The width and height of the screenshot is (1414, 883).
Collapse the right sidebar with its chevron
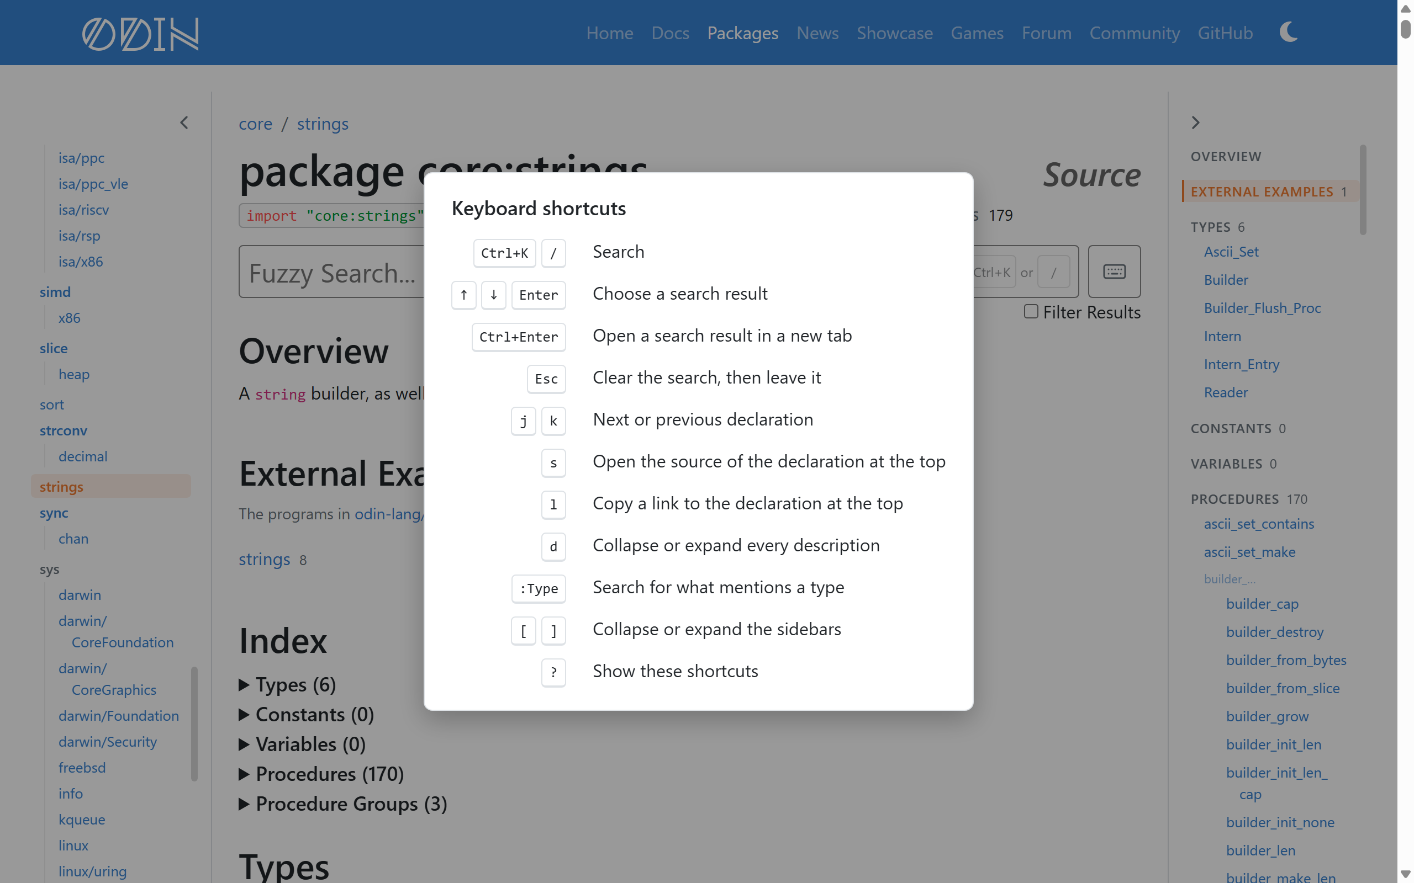point(1195,123)
